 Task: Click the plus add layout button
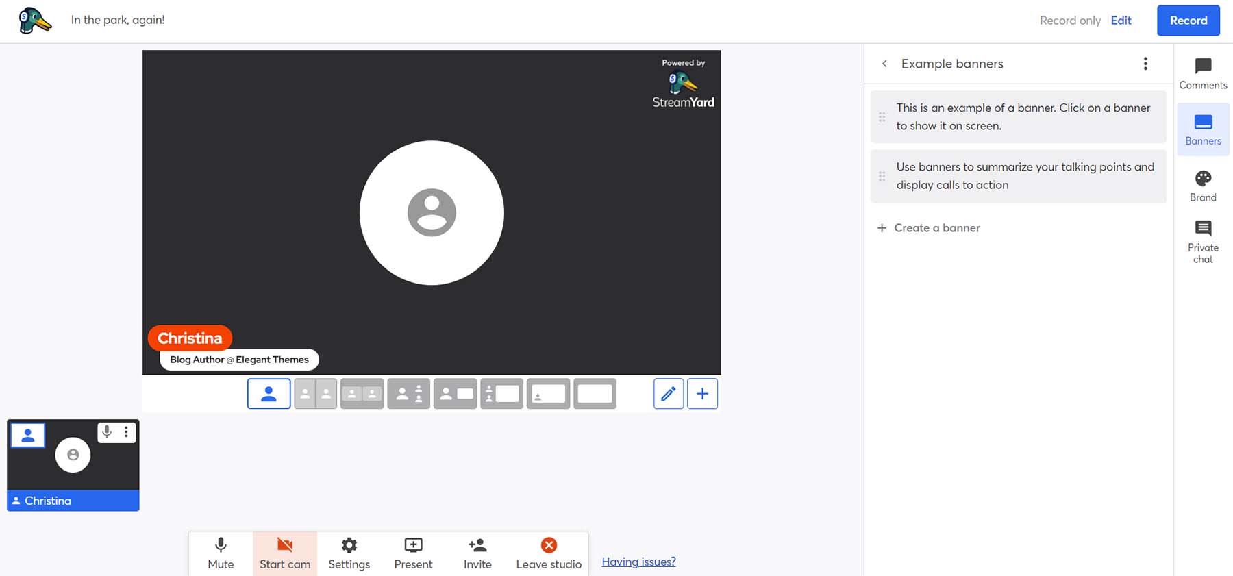pos(702,394)
